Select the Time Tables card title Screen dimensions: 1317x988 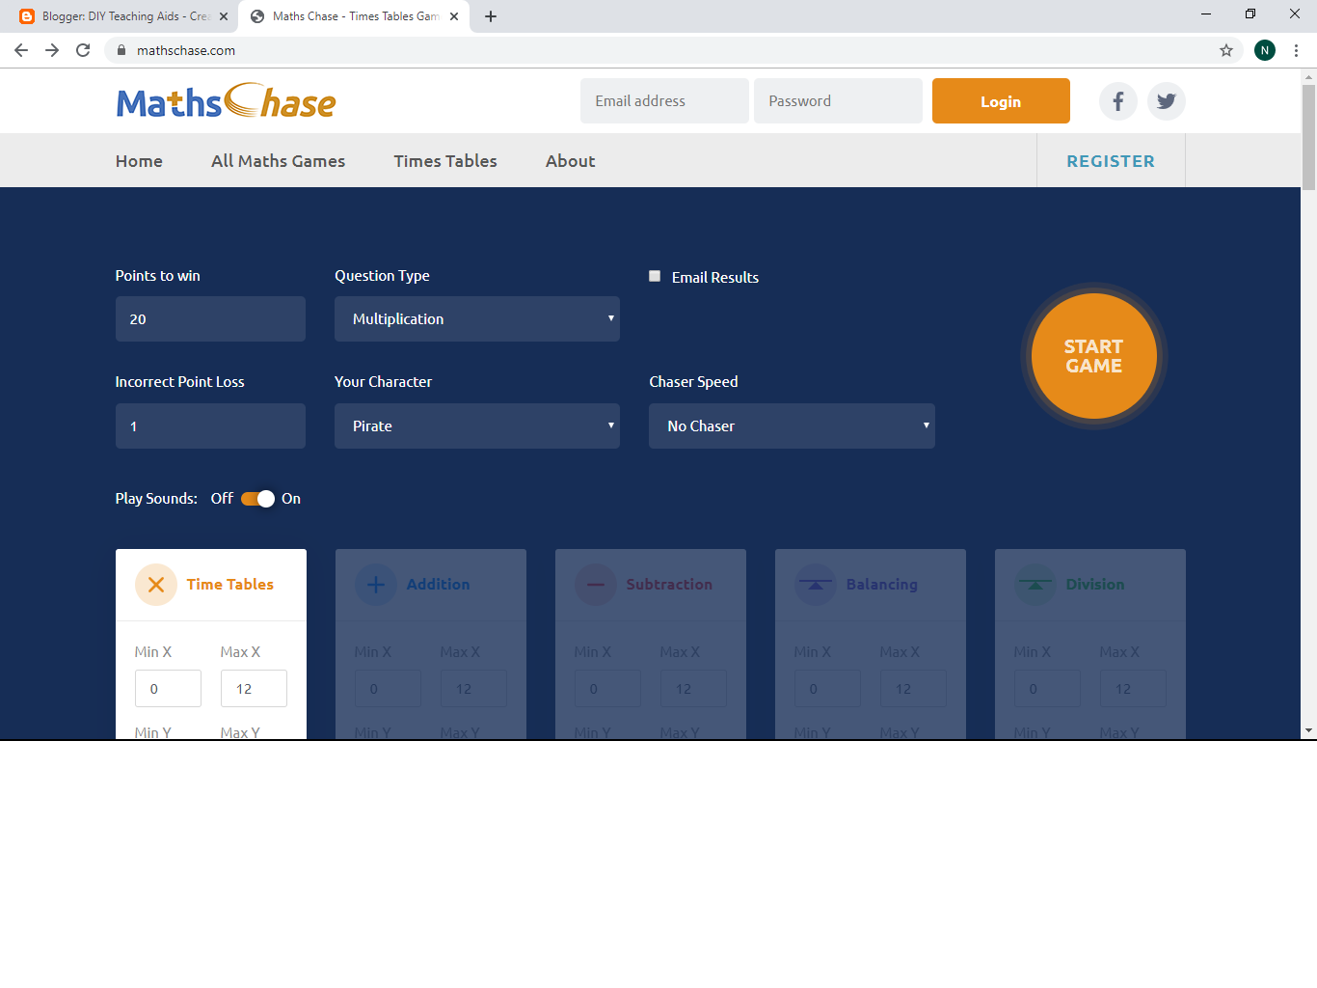click(x=230, y=585)
